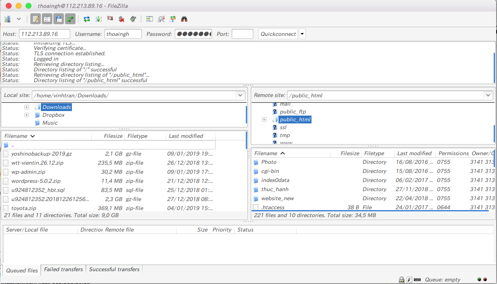Search for files with the binoculars icon
The height and width of the screenshot is (284, 497).
[x=184, y=19]
